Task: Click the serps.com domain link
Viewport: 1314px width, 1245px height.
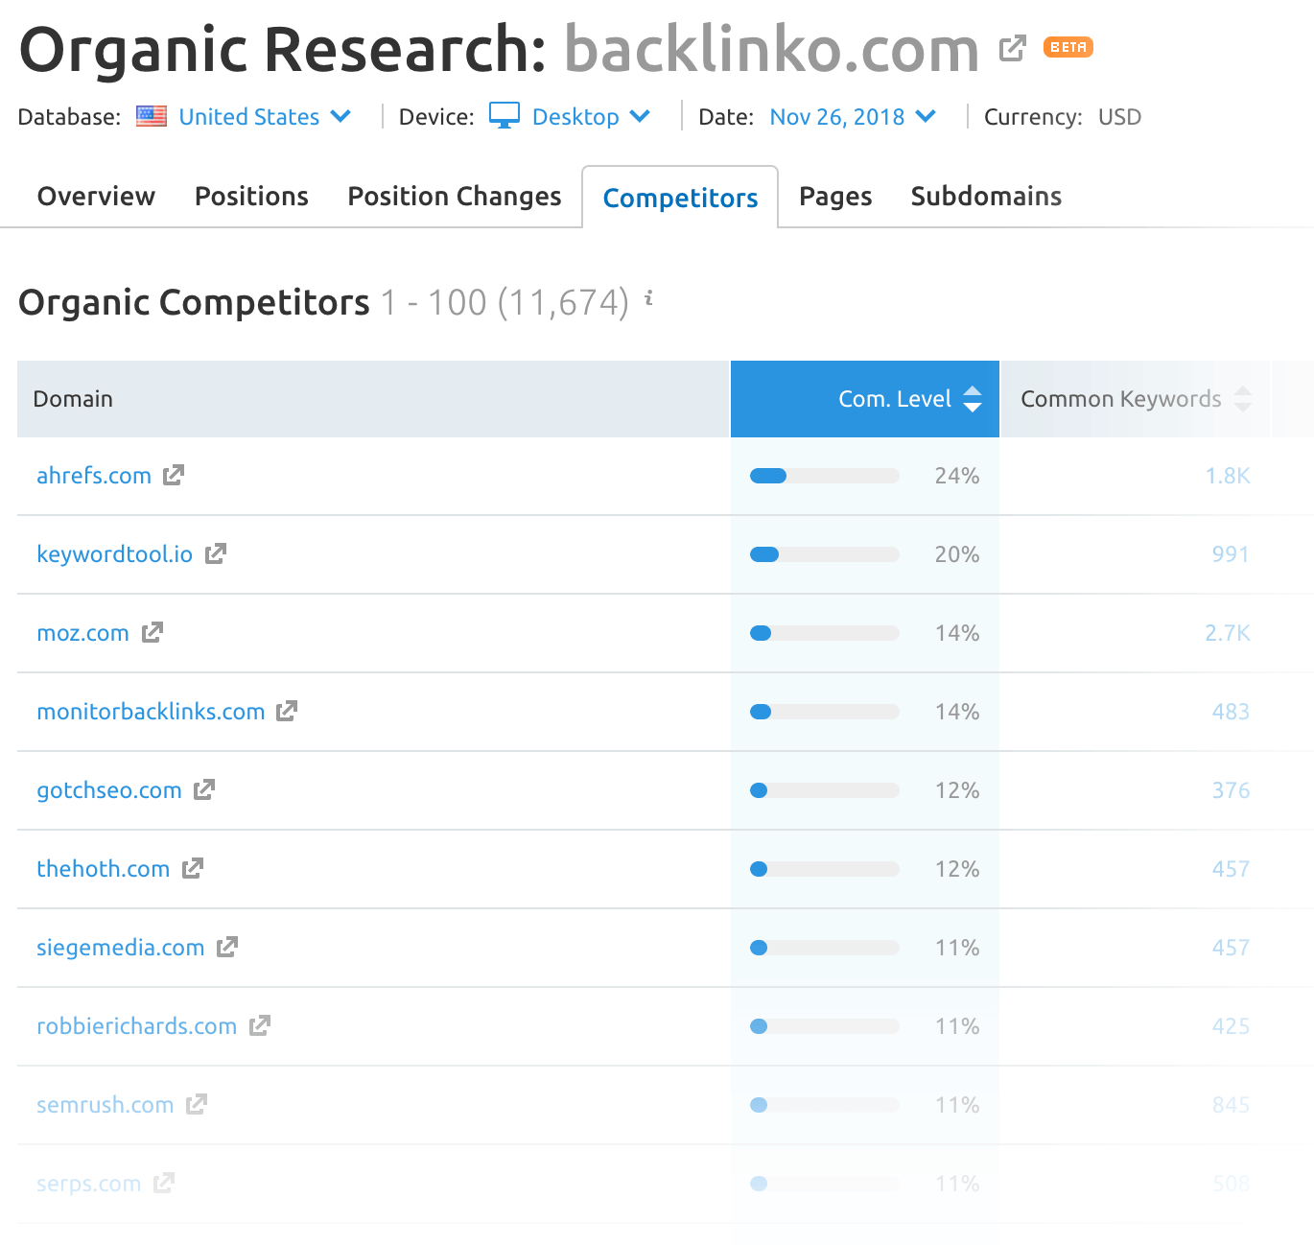Action: pyautogui.click(x=88, y=1183)
